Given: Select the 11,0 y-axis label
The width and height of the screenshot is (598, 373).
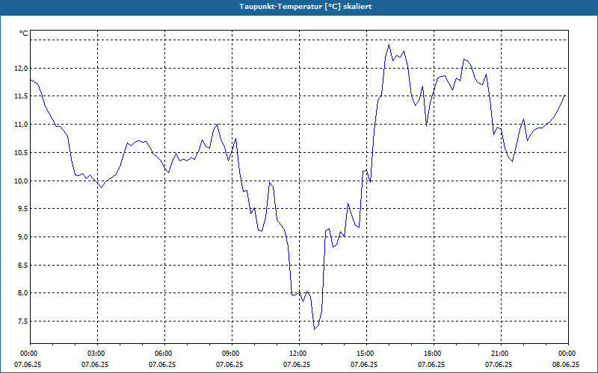Looking at the screenshot, I should 22,125.
